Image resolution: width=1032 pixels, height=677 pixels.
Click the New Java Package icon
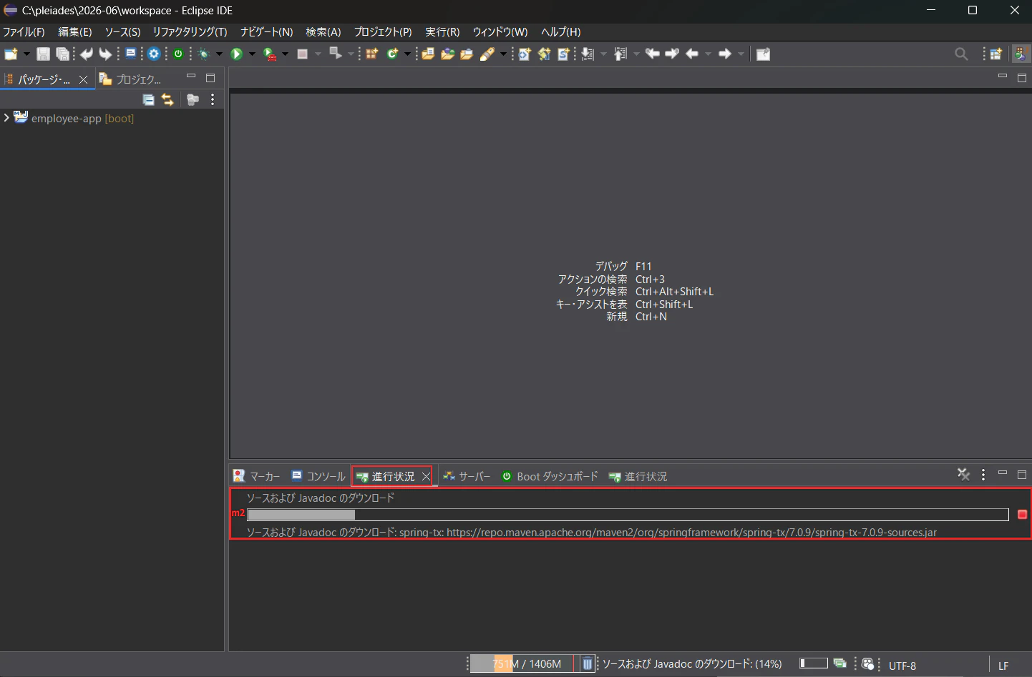[x=372, y=54]
